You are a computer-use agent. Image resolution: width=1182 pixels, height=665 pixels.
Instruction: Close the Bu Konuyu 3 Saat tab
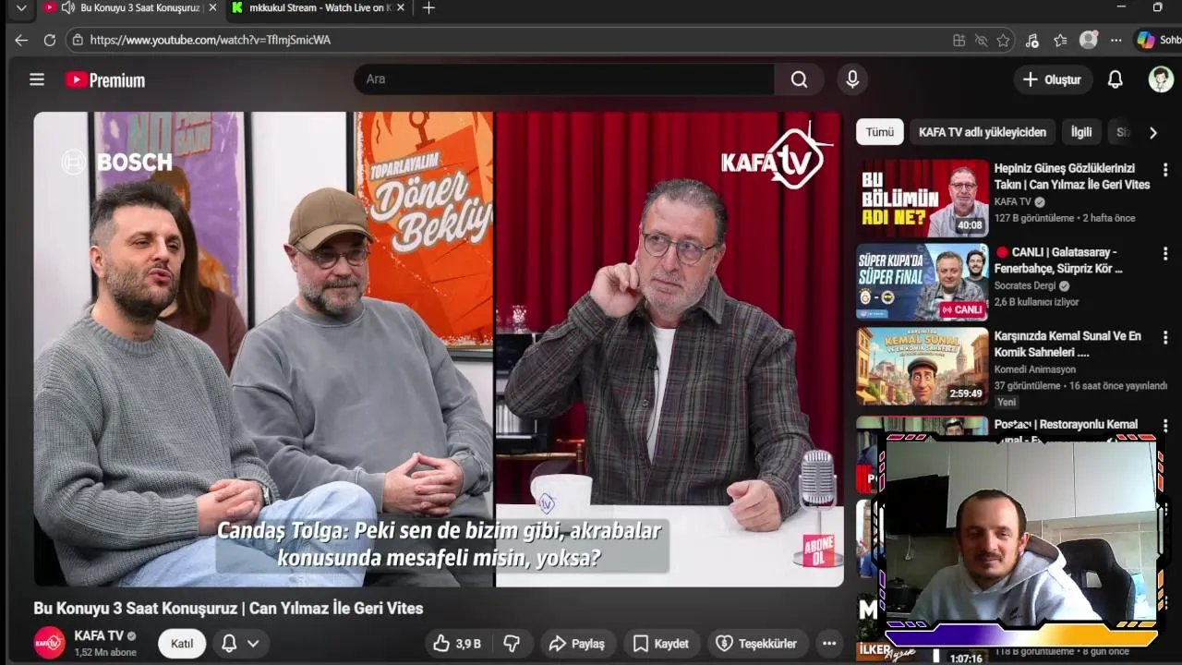[x=213, y=7]
